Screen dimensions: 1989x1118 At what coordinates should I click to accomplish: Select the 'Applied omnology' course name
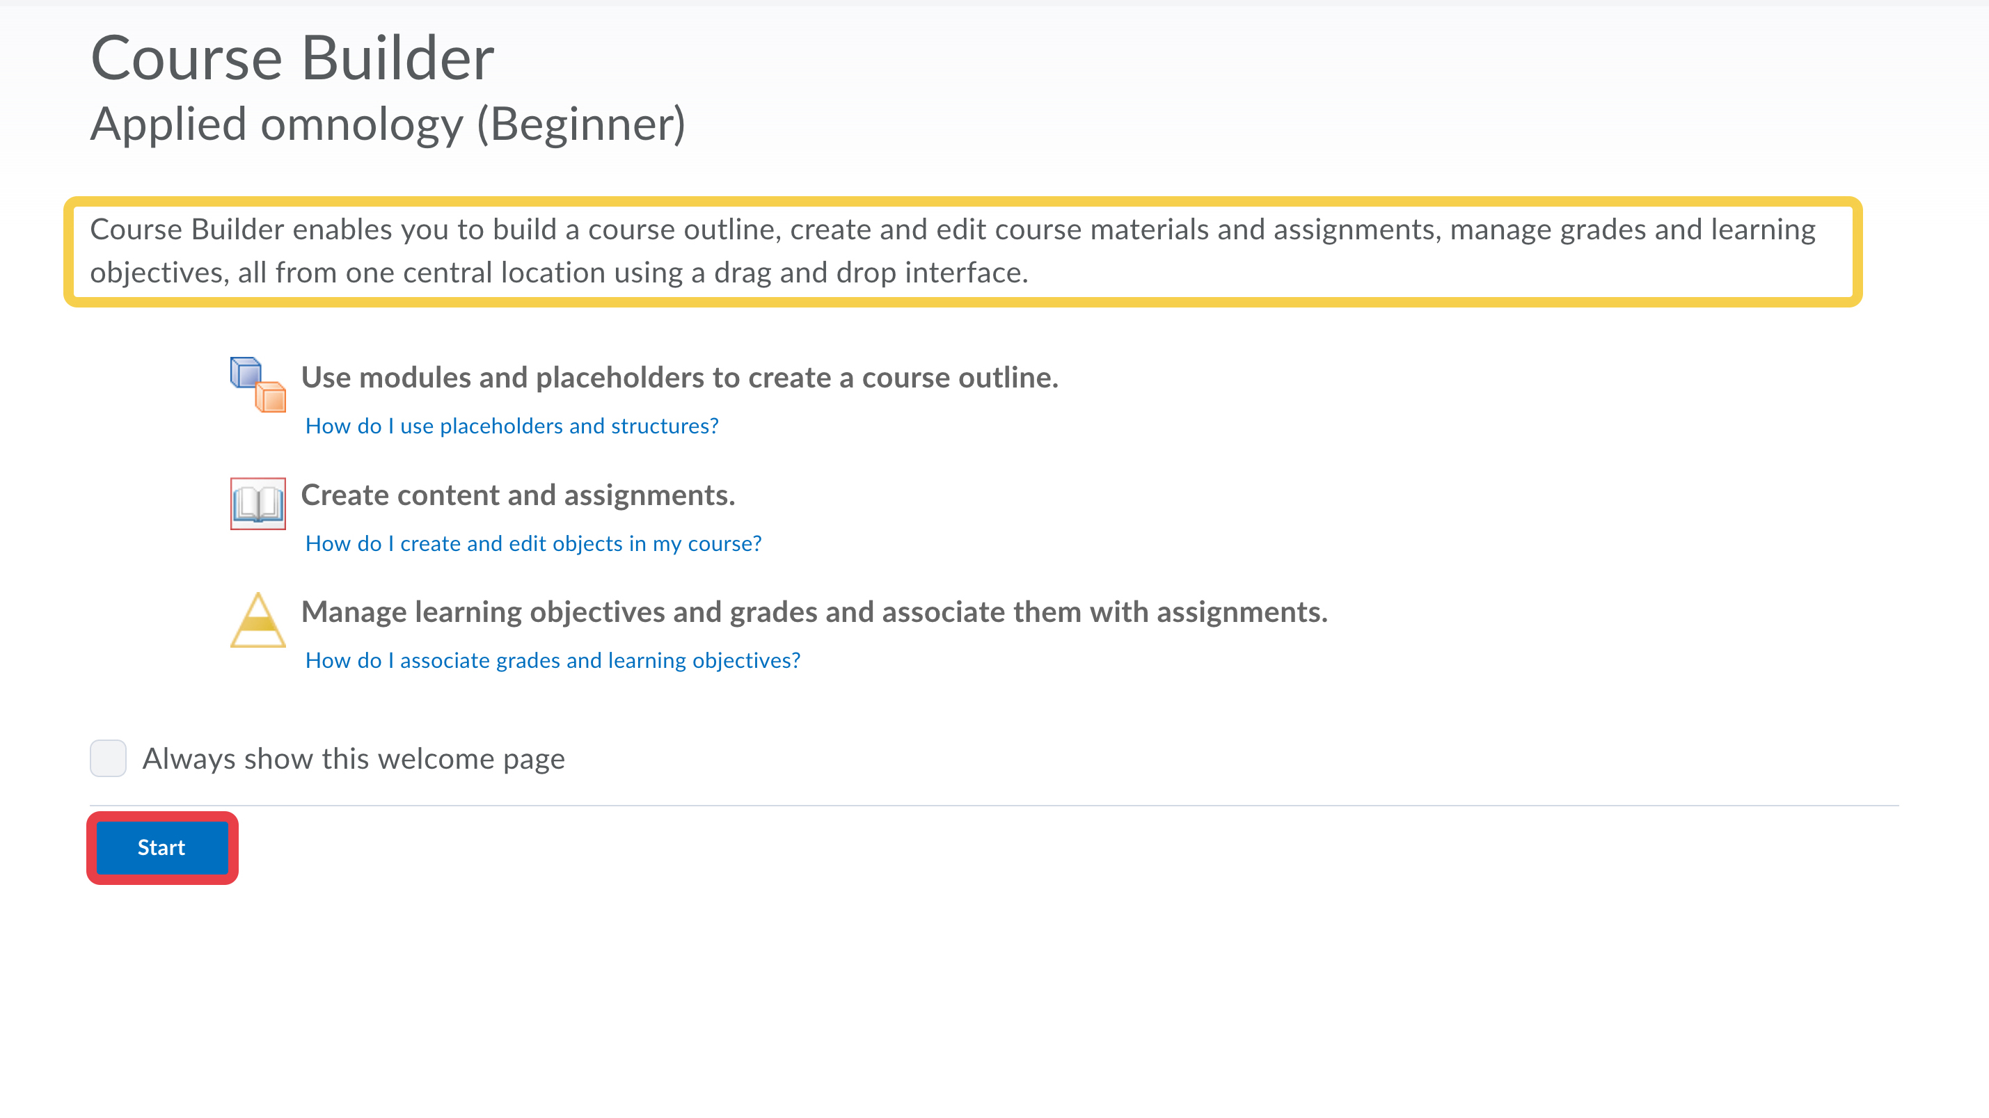(x=277, y=125)
